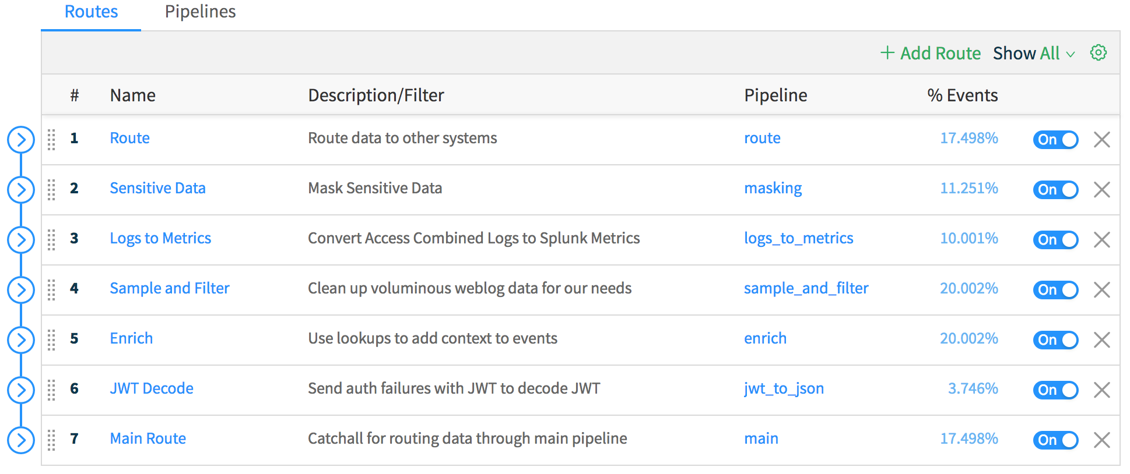
Task: Open the routes settings gear icon
Action: click(x=1099, y=53)
